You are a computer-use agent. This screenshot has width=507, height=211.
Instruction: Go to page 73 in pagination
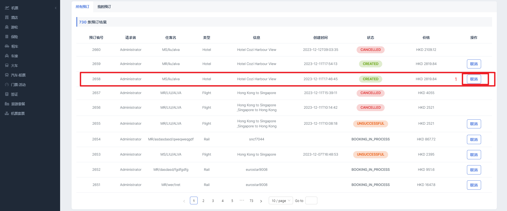251,201
